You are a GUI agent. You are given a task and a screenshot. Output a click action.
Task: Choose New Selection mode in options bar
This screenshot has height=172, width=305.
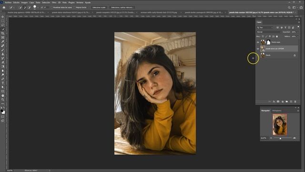(20, 8)
